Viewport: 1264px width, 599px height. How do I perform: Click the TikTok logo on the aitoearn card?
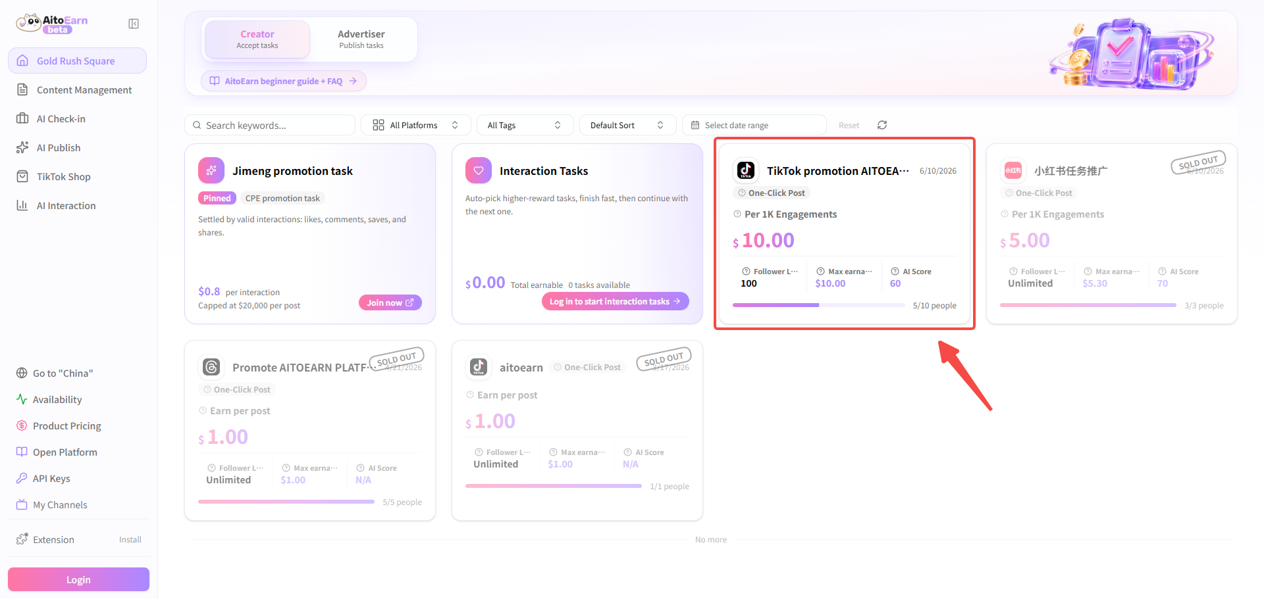(479, 367)
